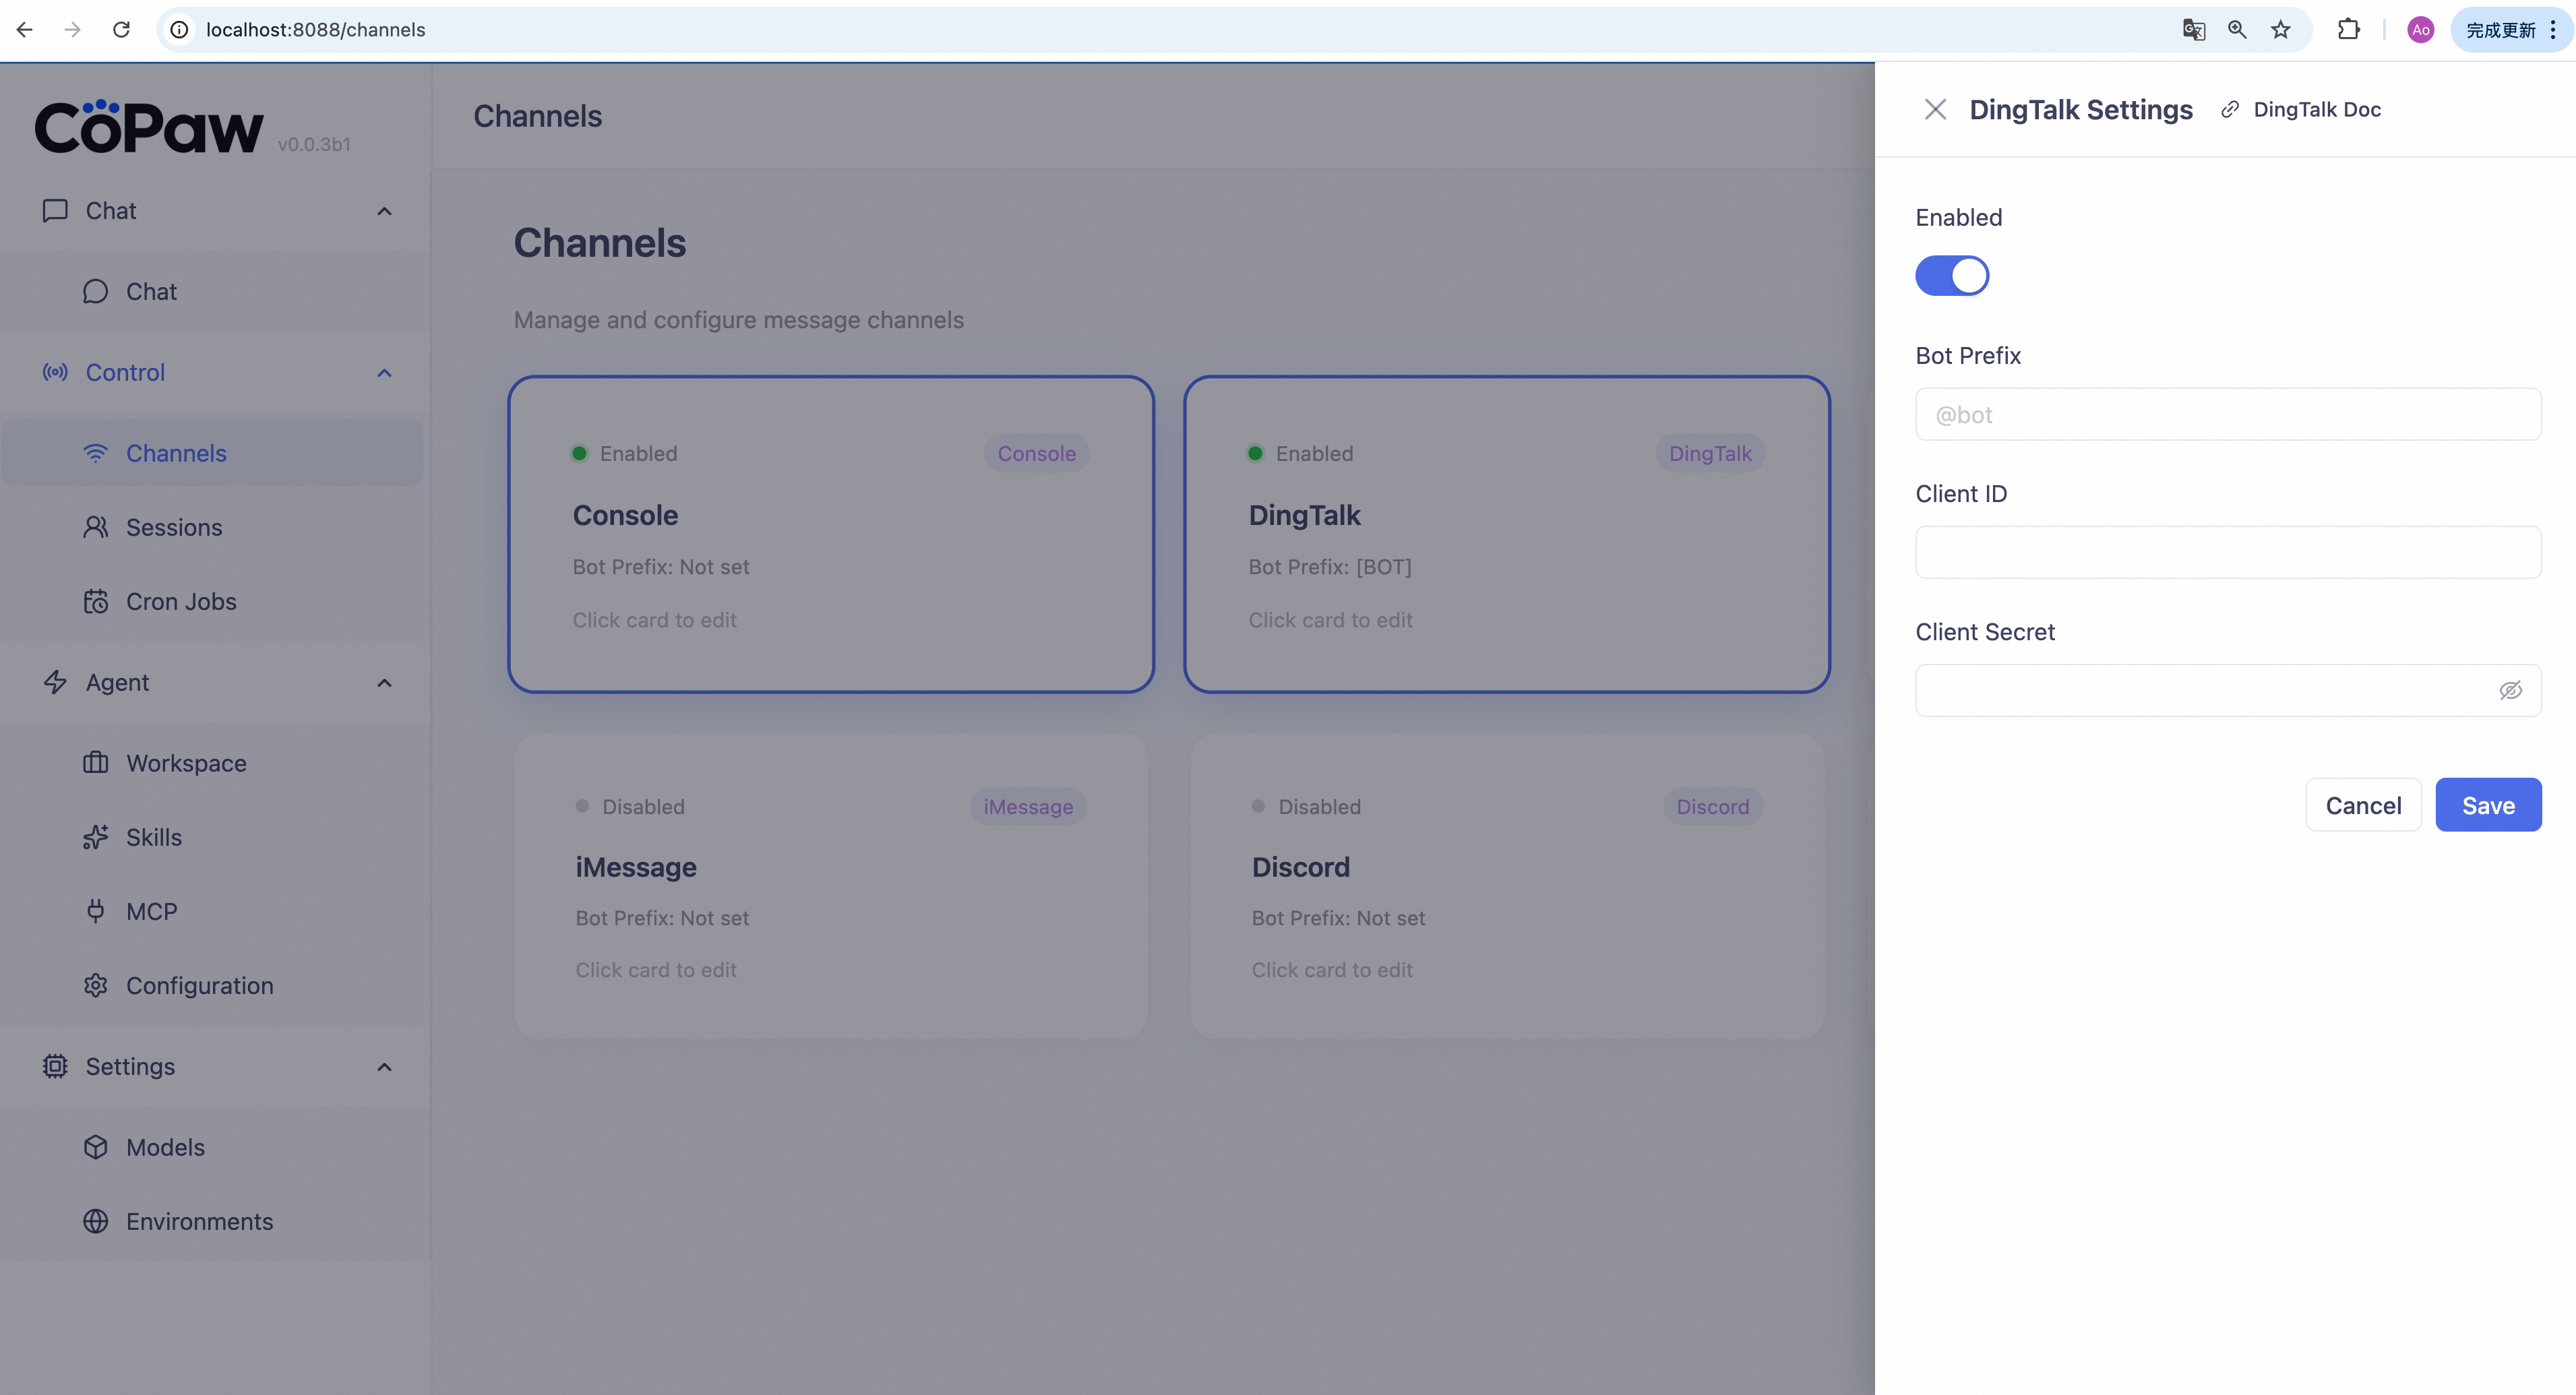Image resolution: width=2576 pixels, height=1395 pixels.
Task: Collapse the Control sidebar section
Action: click(x=384, y=372)
